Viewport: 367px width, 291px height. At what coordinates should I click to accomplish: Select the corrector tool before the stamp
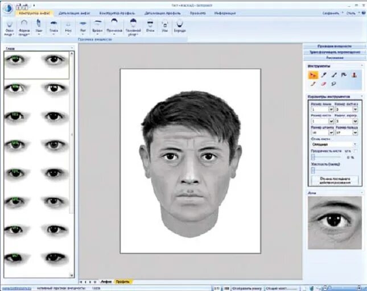point(344,75)
